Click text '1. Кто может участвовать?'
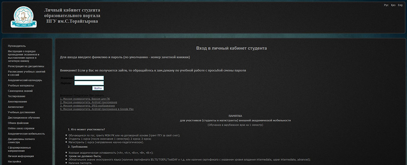The width and height of the screenshot is (407, 165). [87, 130]
